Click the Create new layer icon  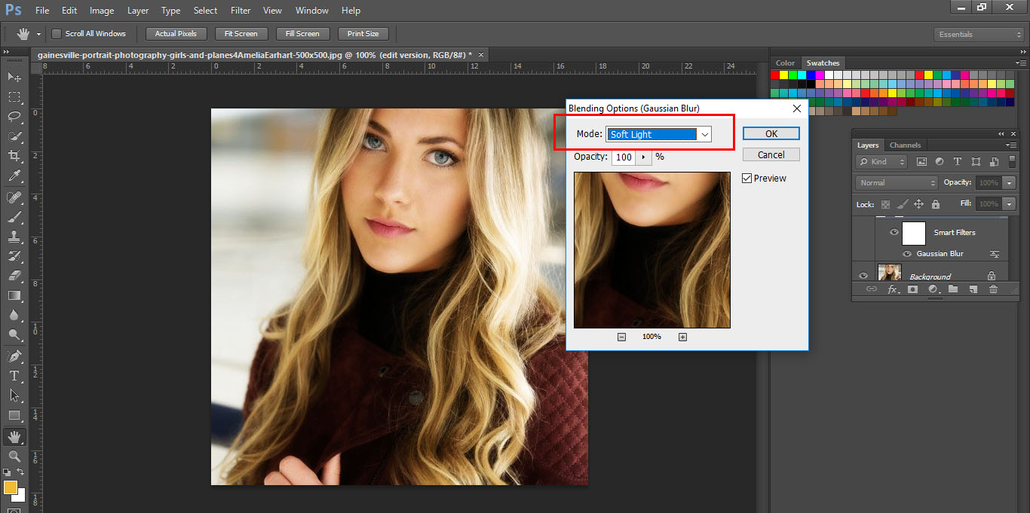pos(973,289)
